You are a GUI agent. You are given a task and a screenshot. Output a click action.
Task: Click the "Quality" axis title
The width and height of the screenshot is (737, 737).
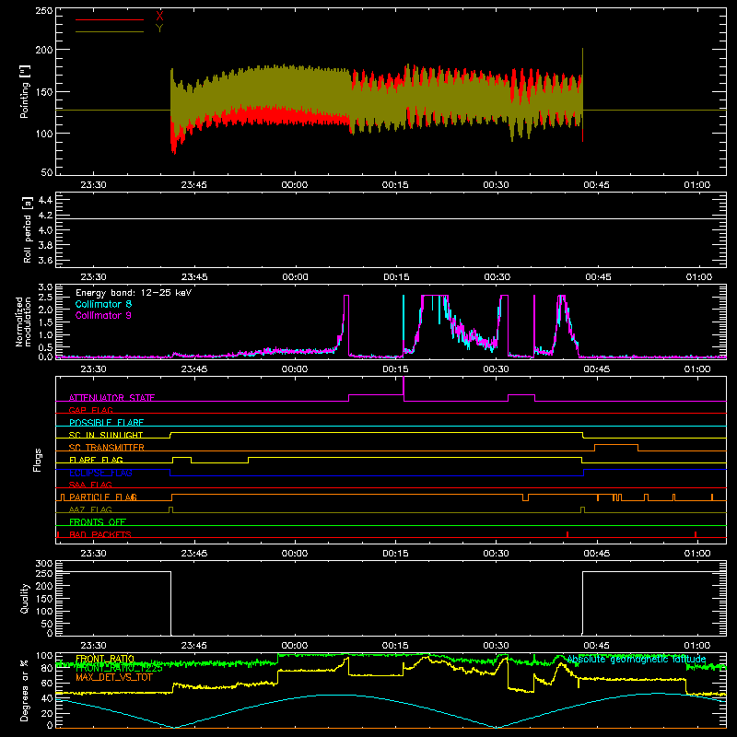[25, 598]
